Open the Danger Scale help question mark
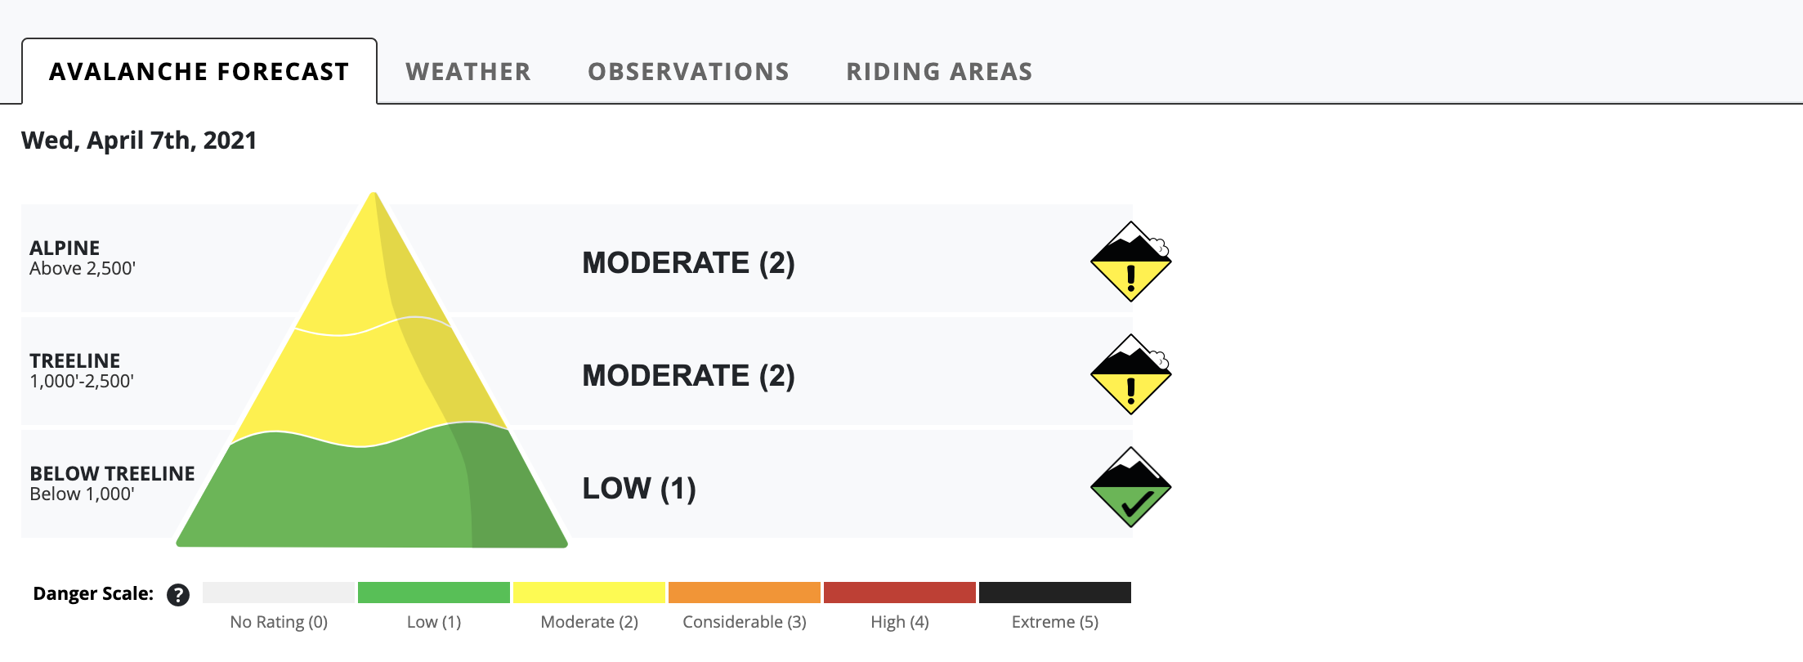 178,594
